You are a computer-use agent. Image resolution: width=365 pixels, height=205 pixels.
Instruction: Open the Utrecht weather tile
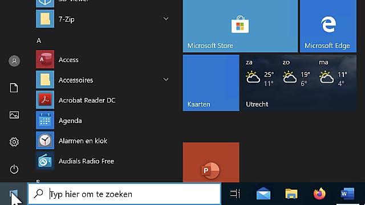(299, 83)
